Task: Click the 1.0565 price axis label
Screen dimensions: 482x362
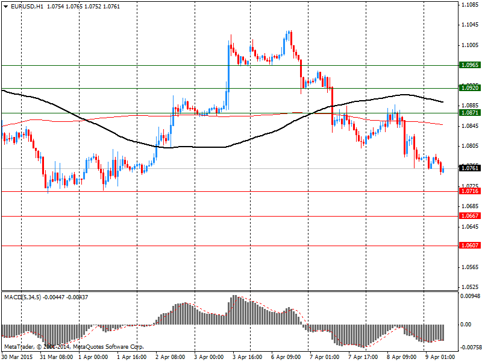Action: [471, 267]
